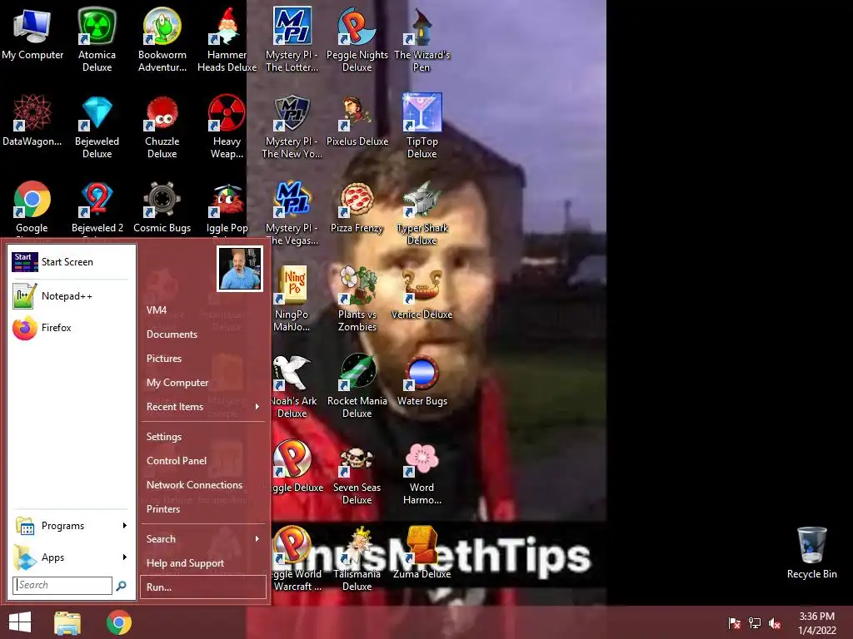
Task: Open the network tray icon
Action: click(x=755, y=623)
